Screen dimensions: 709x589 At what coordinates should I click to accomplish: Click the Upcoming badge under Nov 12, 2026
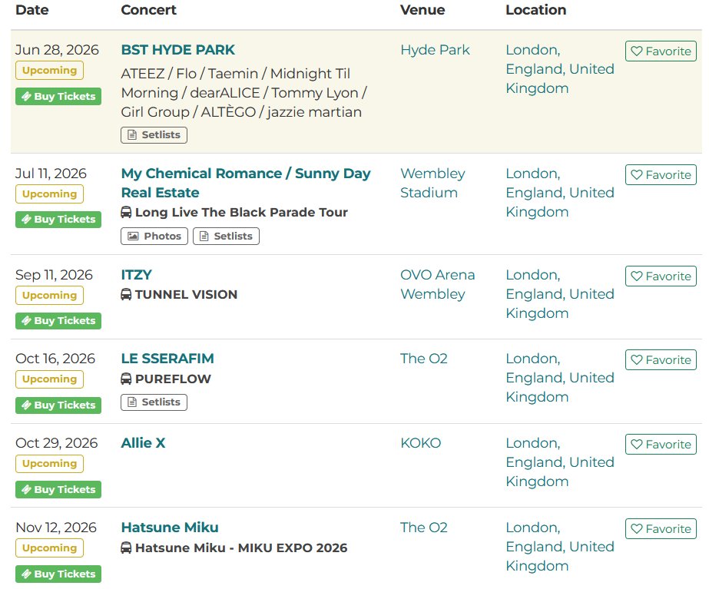tap(49, 548)
